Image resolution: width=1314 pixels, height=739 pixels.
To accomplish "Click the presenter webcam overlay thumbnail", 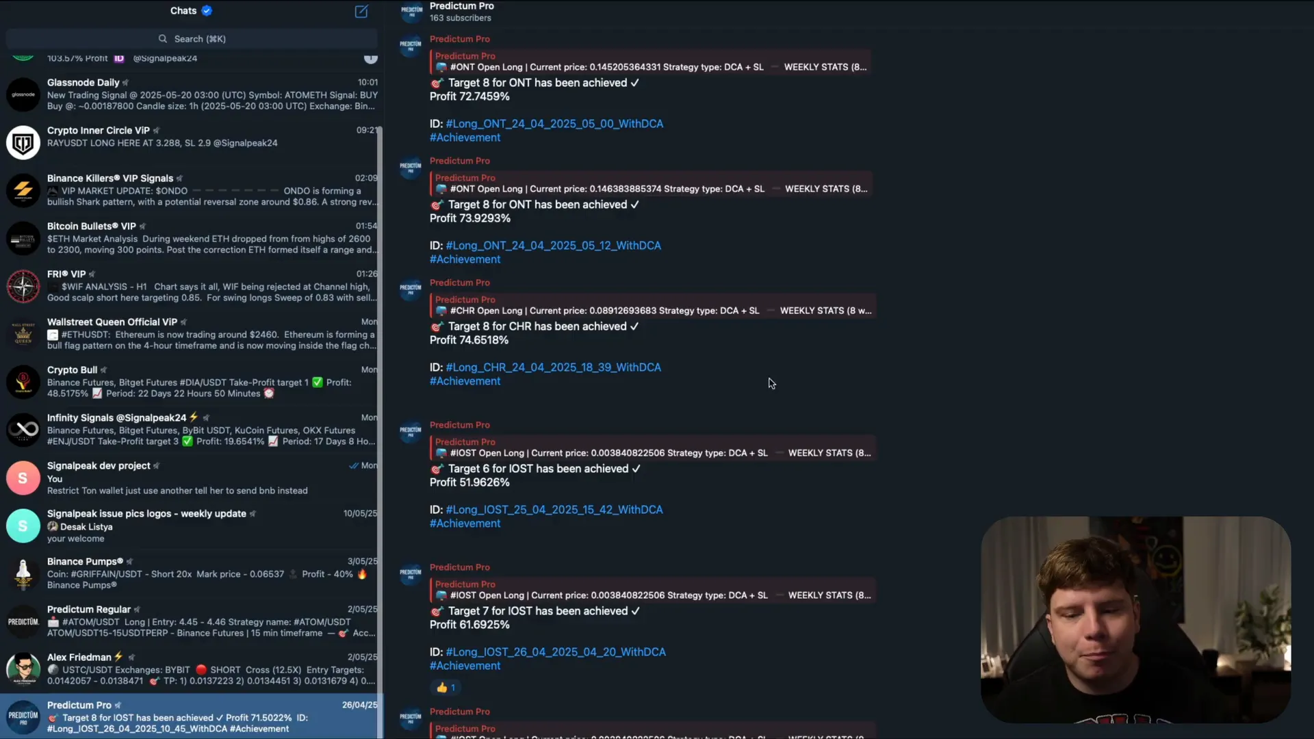I will 1135,620.
